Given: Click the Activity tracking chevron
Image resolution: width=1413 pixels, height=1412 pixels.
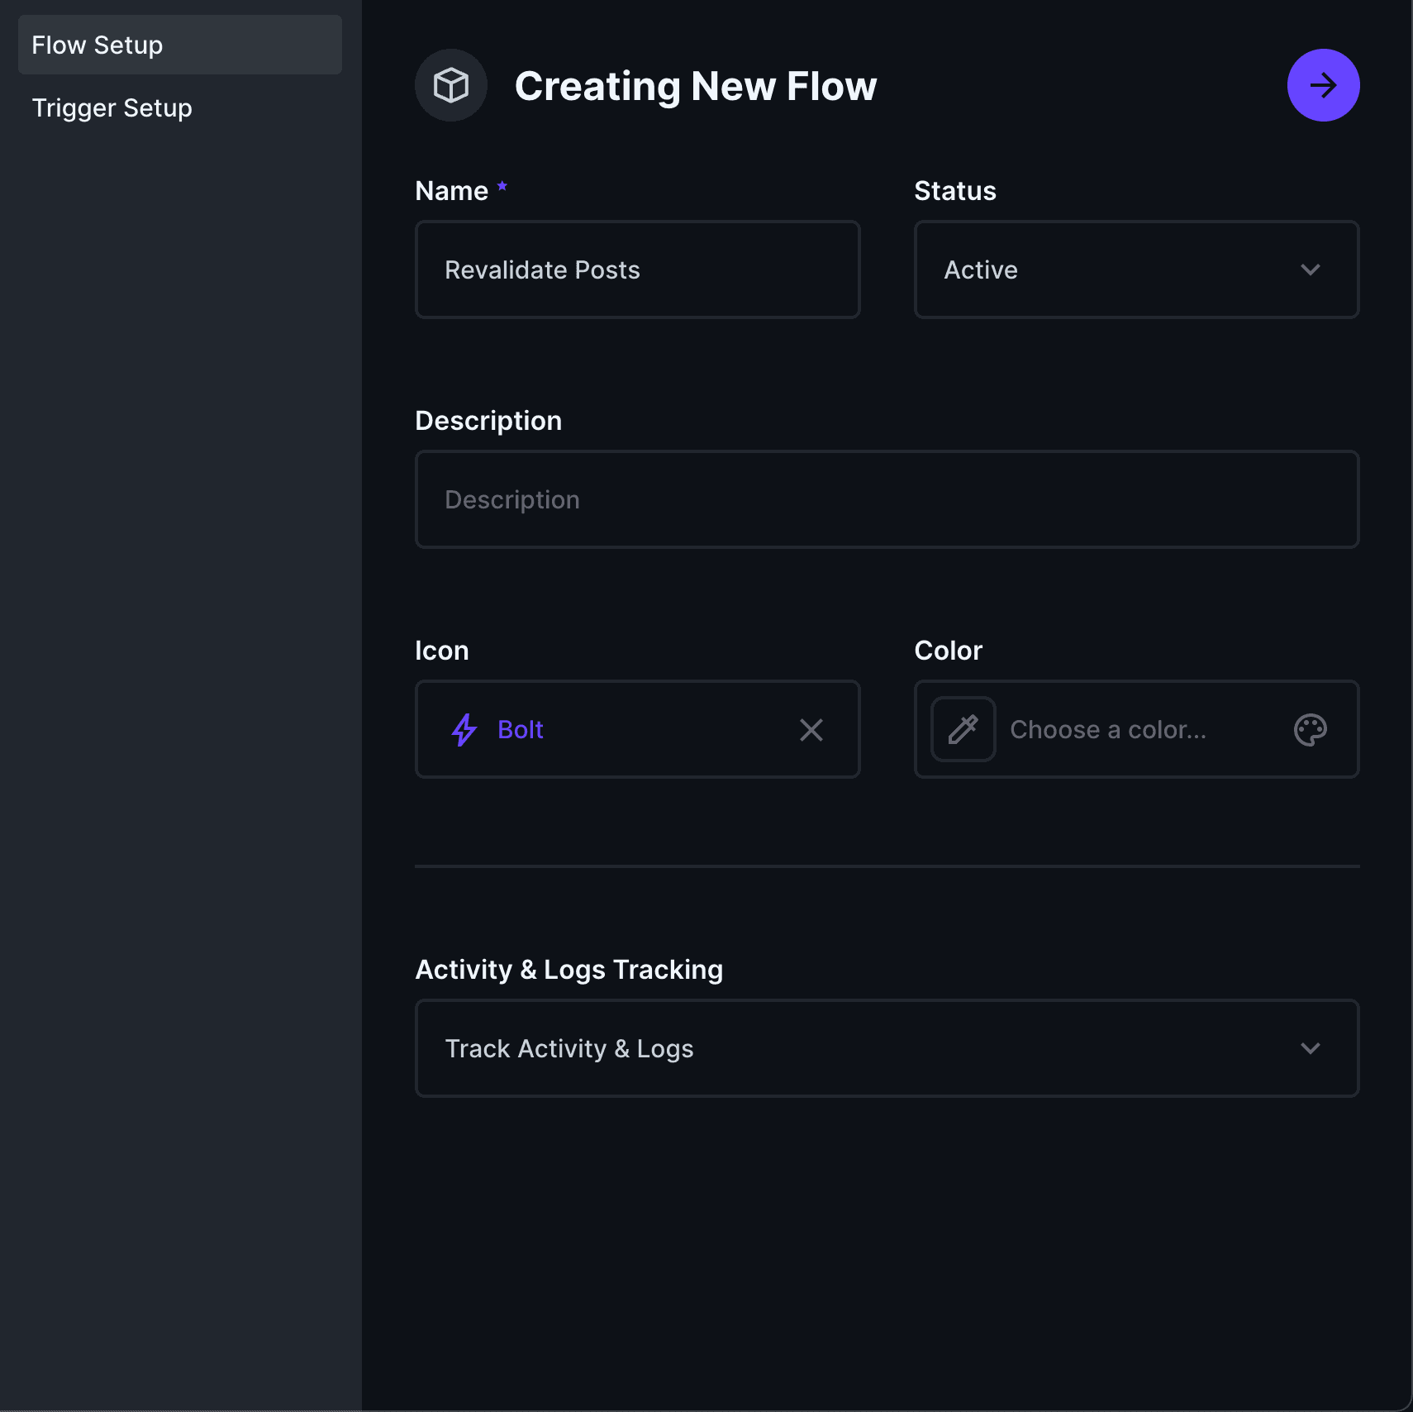Looking at the screenshot, I should click(1311, 1048).
